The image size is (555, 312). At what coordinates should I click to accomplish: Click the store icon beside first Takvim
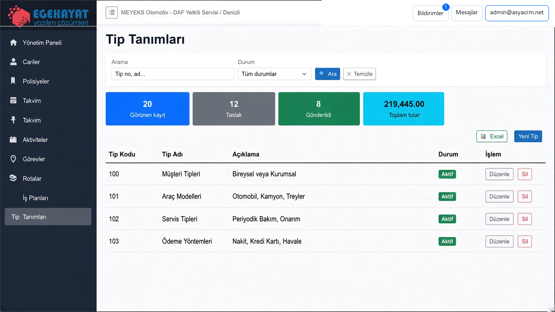(x=13, y=101)
